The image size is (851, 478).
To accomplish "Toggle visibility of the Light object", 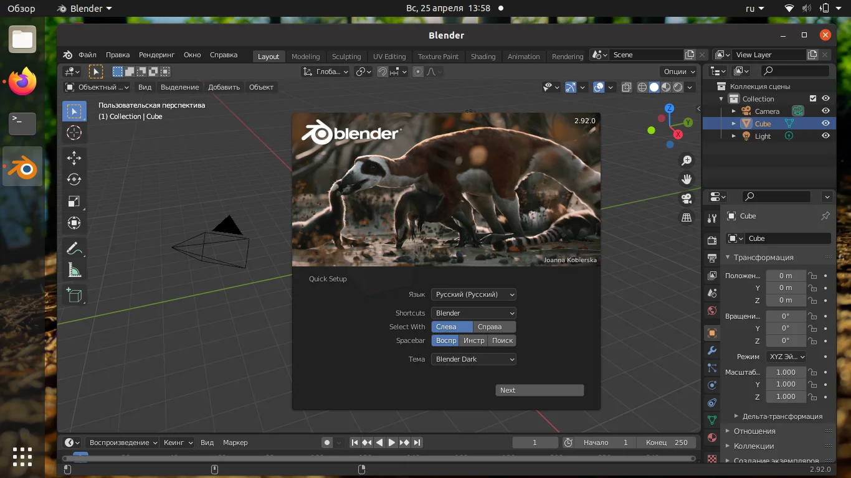I will 825,136.
